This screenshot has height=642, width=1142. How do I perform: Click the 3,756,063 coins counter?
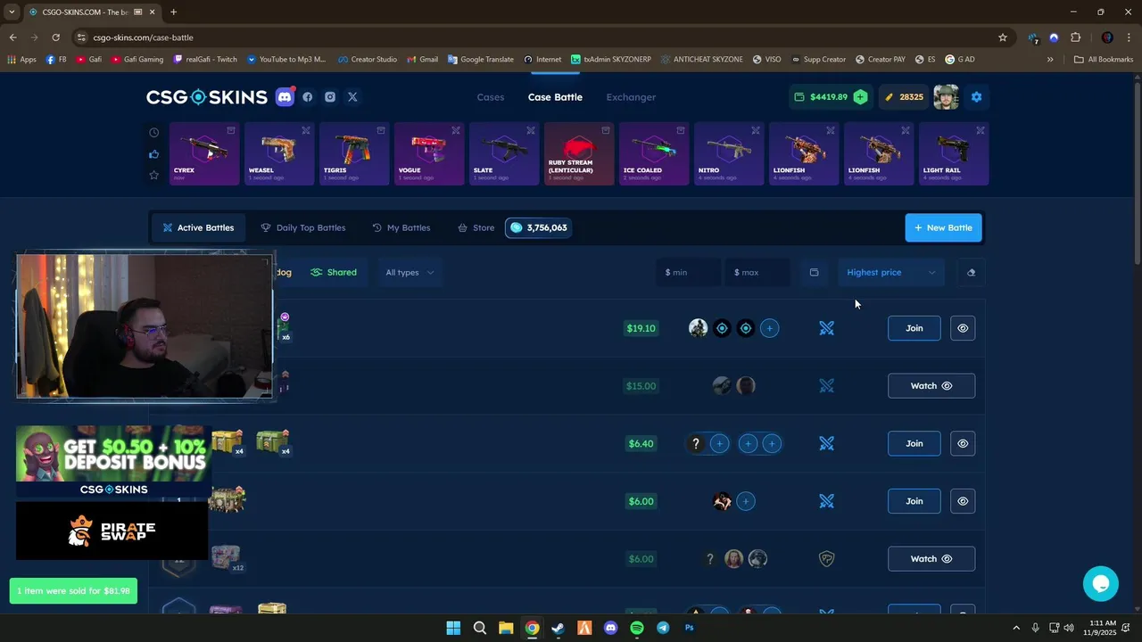coord(539,227)
